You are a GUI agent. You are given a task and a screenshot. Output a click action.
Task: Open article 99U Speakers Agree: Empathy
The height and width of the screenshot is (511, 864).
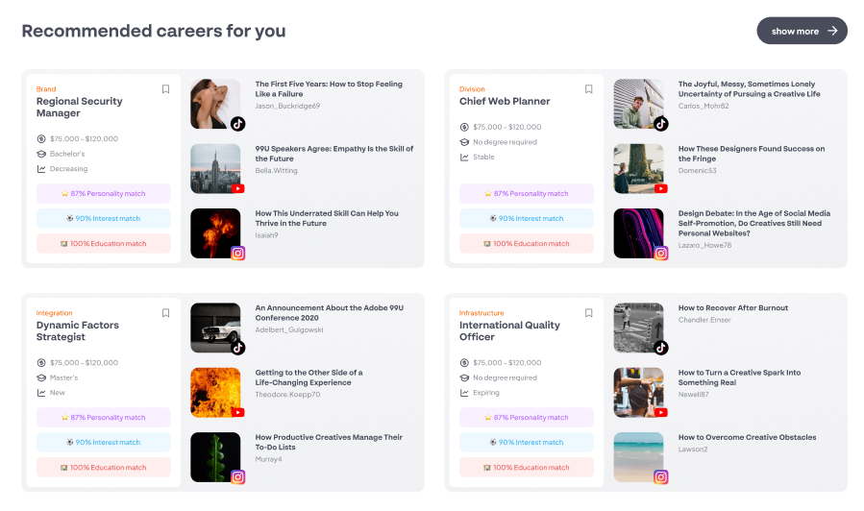(x=333, y=154)
